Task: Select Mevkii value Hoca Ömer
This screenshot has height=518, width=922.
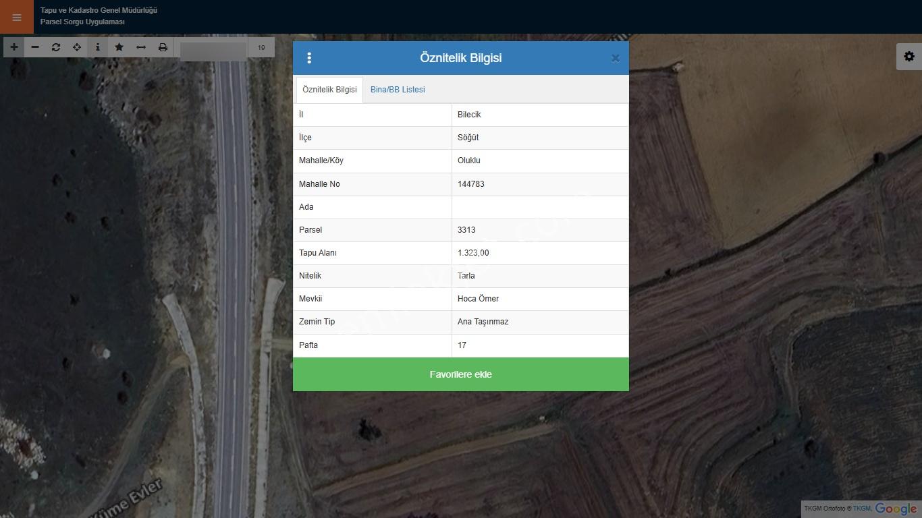Action: tap(479, 299)
